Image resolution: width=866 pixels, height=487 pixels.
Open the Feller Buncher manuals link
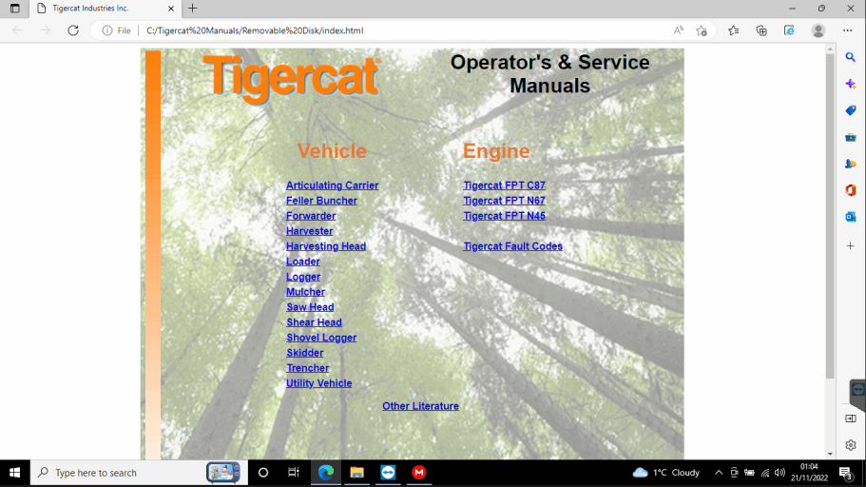pos(321,201)
